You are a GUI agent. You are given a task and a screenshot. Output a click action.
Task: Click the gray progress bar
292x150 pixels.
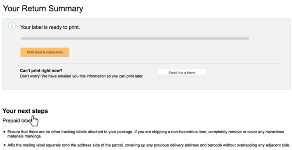click(135, 38)
